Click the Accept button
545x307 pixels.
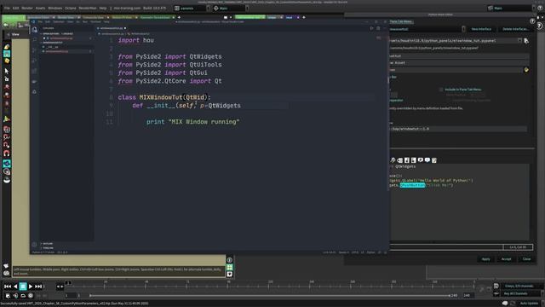(506, 259)
